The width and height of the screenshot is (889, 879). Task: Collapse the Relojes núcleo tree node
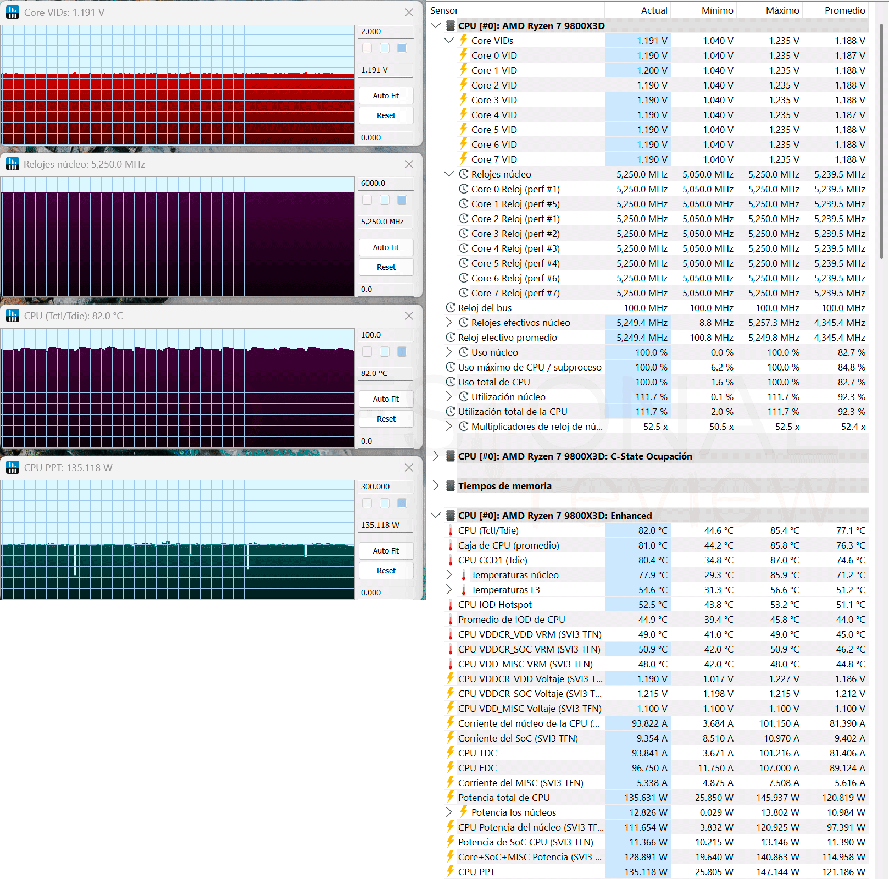(449, 174)
